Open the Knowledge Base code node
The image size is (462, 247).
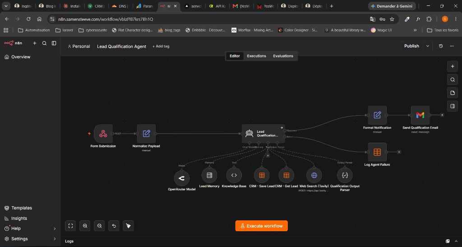pyautogui.click(x=234, y=175)
